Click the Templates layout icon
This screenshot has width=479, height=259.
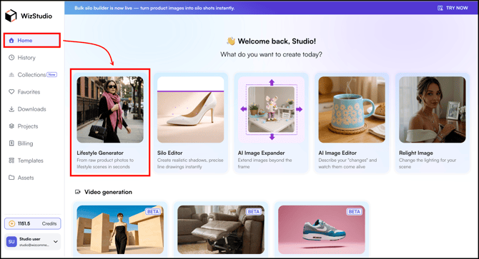click(x=11, y=161)
